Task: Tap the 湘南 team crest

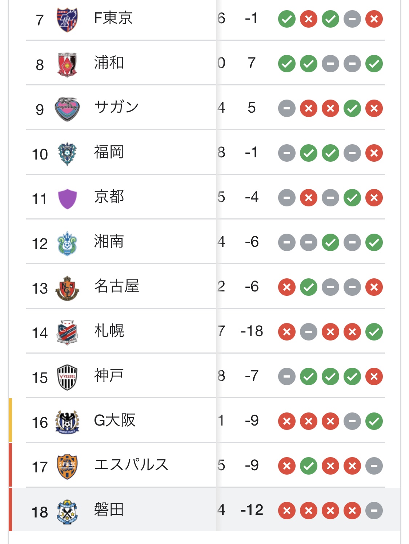Action: click(x=67, y=243)
